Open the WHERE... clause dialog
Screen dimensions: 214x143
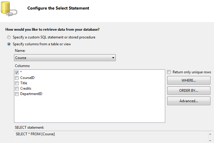[189, 80]
